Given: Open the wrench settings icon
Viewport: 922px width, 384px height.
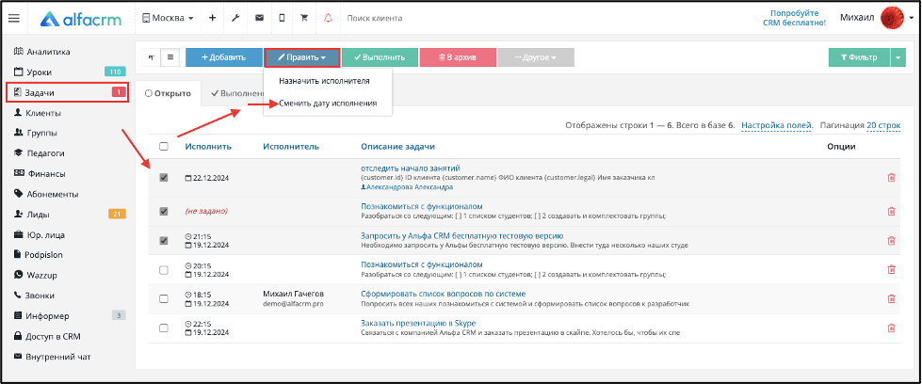Looking at the screenshot, I should pos(235,18).
